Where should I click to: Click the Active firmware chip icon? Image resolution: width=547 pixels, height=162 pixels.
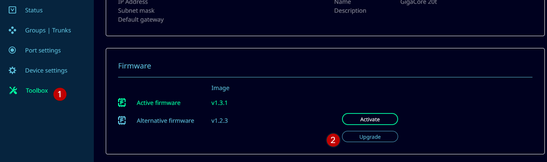coord(122,103)
